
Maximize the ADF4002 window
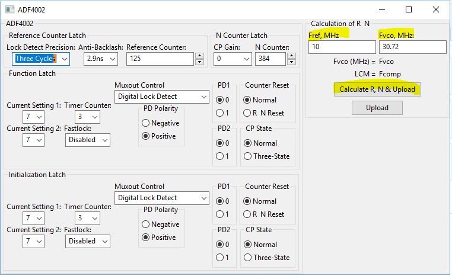(409, 9)
